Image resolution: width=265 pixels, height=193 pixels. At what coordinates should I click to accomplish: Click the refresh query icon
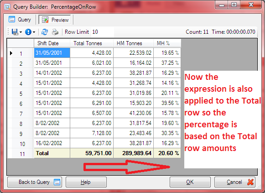point(45,32)
